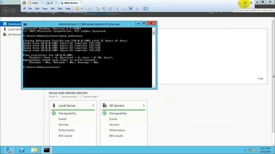
Task: Close the cmd.exe window
Action: [151, 23]
